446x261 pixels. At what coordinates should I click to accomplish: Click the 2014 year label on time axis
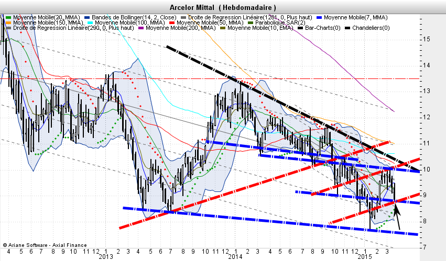point(235,257)
